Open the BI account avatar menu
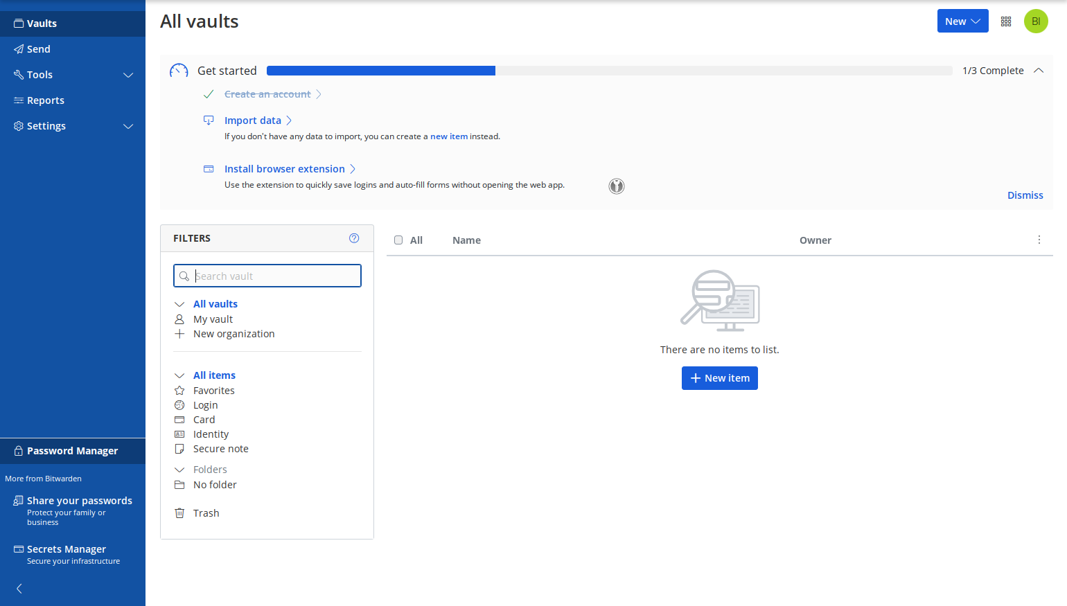 coord(1036,21)
